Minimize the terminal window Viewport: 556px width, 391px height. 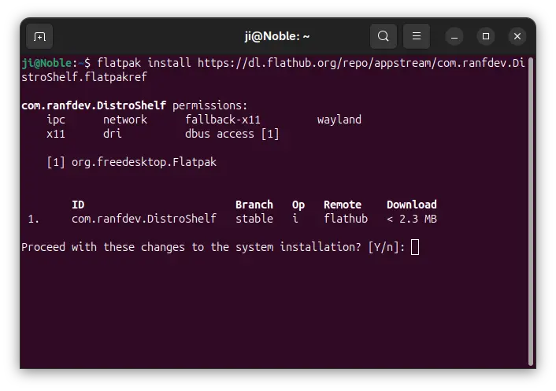pyautogui.click(x=454, y=36)
